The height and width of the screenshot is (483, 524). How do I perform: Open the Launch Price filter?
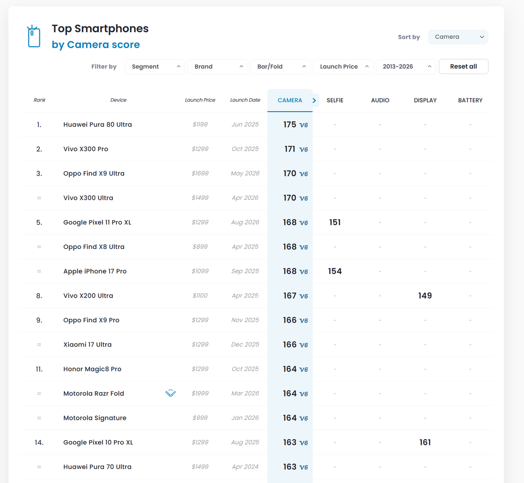(x=343, y=66)
